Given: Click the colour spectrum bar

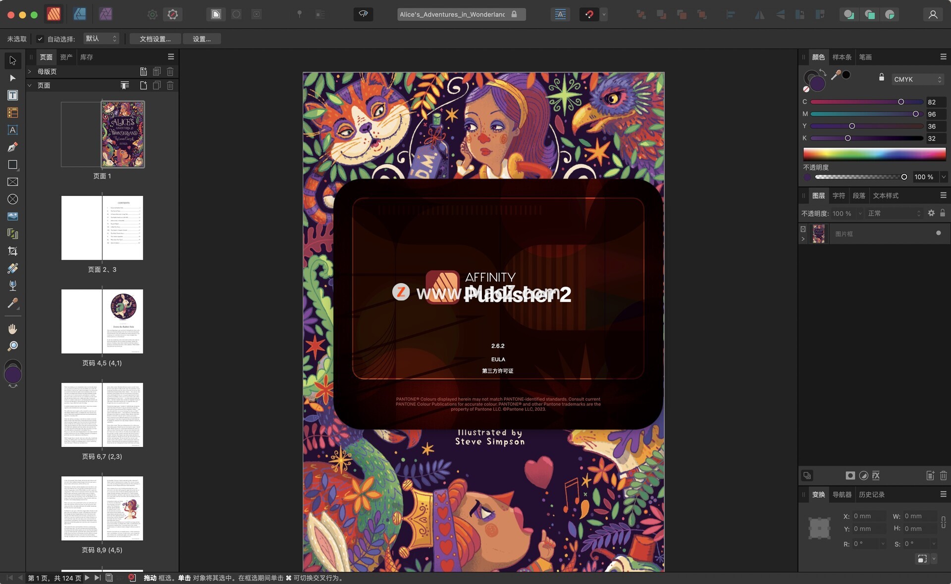Looking at the screenshot, I should pyautogui.click(x=874, y=153).
